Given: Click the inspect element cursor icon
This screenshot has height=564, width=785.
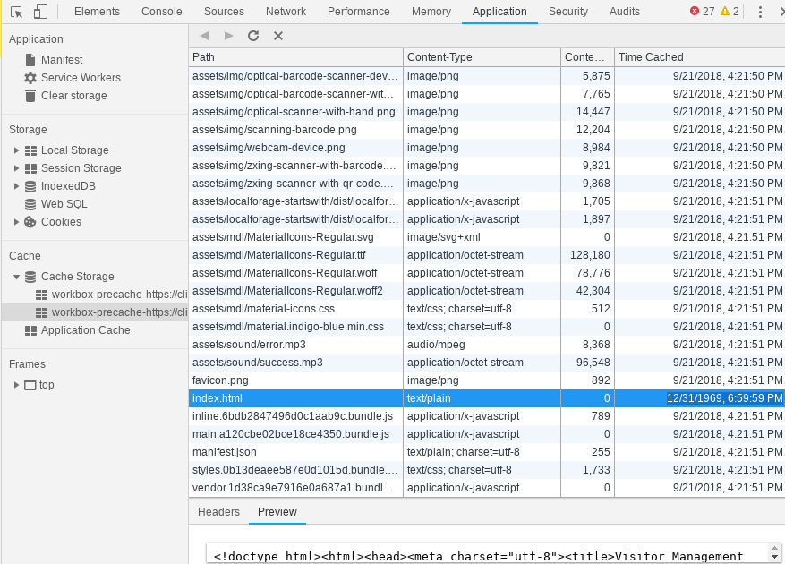Looking at the screenshot, I should (15, 12).
